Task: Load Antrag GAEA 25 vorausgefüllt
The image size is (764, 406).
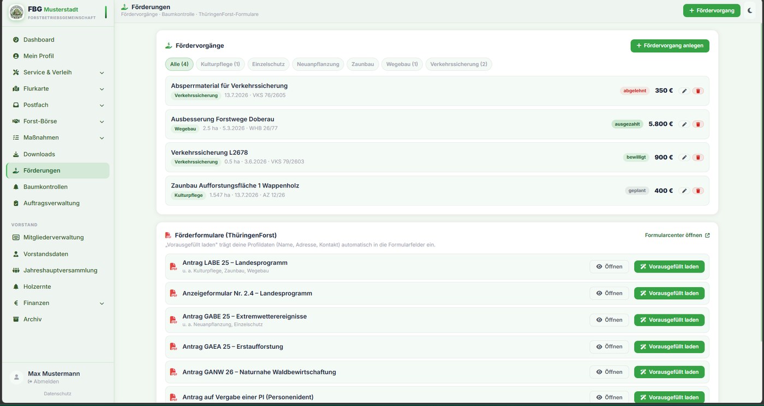Action: (x=669, y=347)
